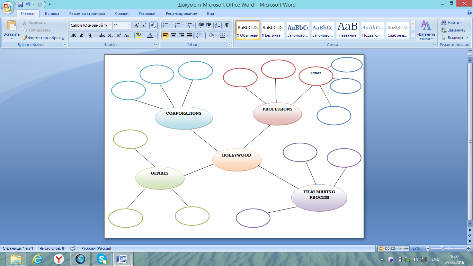Switch to the print layout view

381,248
